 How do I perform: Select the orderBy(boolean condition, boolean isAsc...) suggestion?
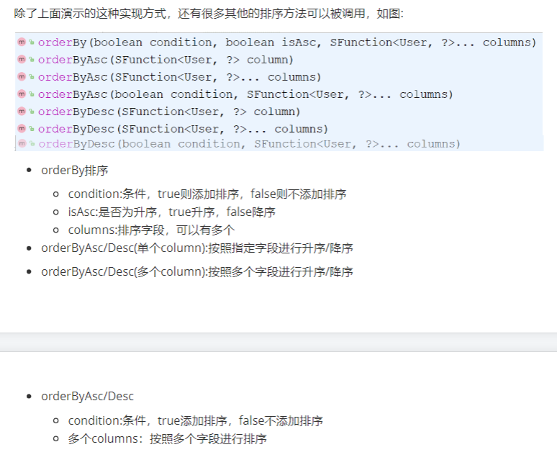click(278, 42)
